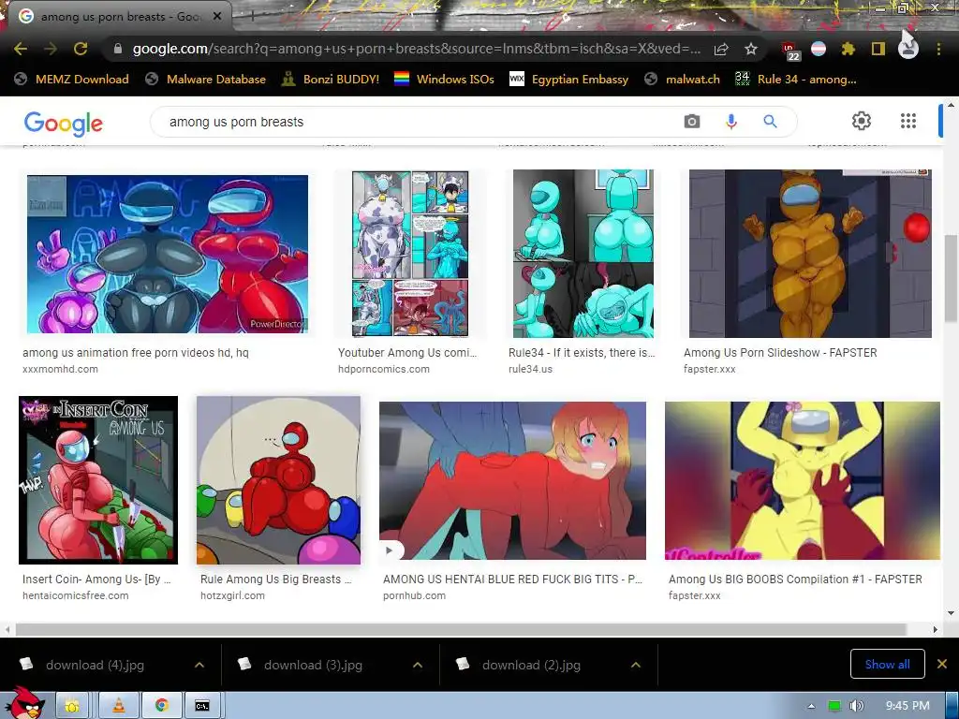
Task: Close the current browser tab
Action: tap(217, 17)
